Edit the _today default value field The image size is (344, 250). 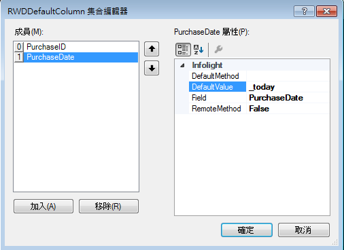pyautogui.click(x=288, y=87)
